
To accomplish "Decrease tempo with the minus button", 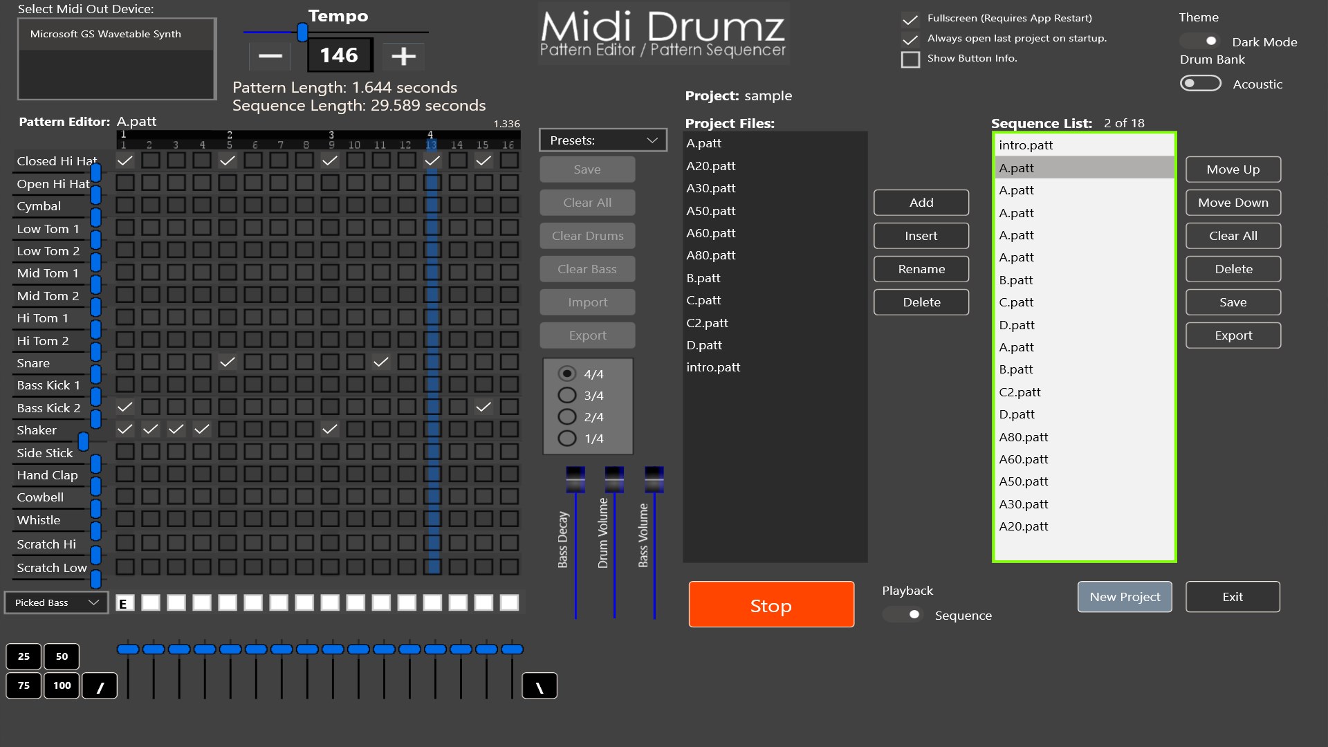I will tap(270, 56).
